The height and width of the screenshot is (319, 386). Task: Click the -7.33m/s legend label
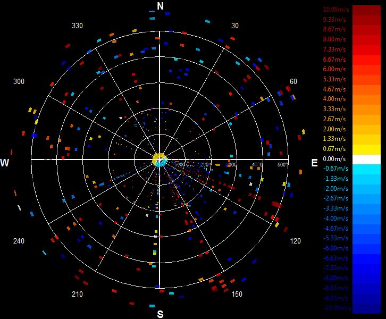click(336, 268)
